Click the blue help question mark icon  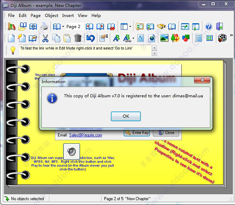tap(208, 27)
